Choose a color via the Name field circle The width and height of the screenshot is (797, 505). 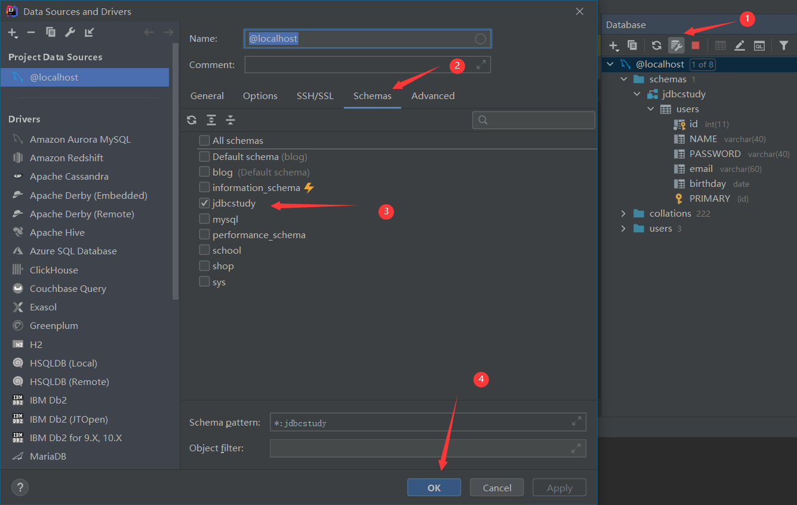click(x=481, y=39)
